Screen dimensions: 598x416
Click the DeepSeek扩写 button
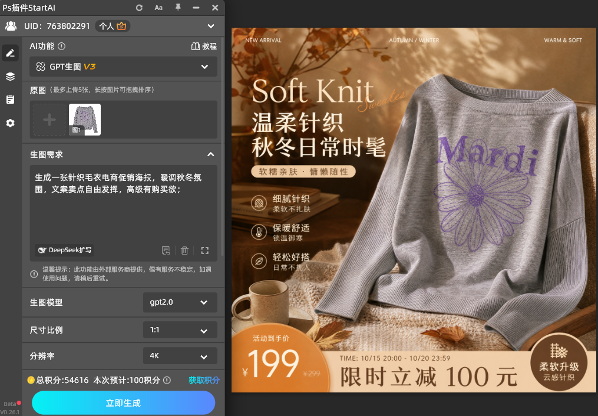[64, 250]
